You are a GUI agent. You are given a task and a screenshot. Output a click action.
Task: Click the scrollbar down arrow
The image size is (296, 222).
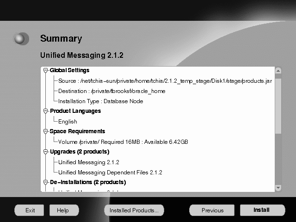click(278, 188)
